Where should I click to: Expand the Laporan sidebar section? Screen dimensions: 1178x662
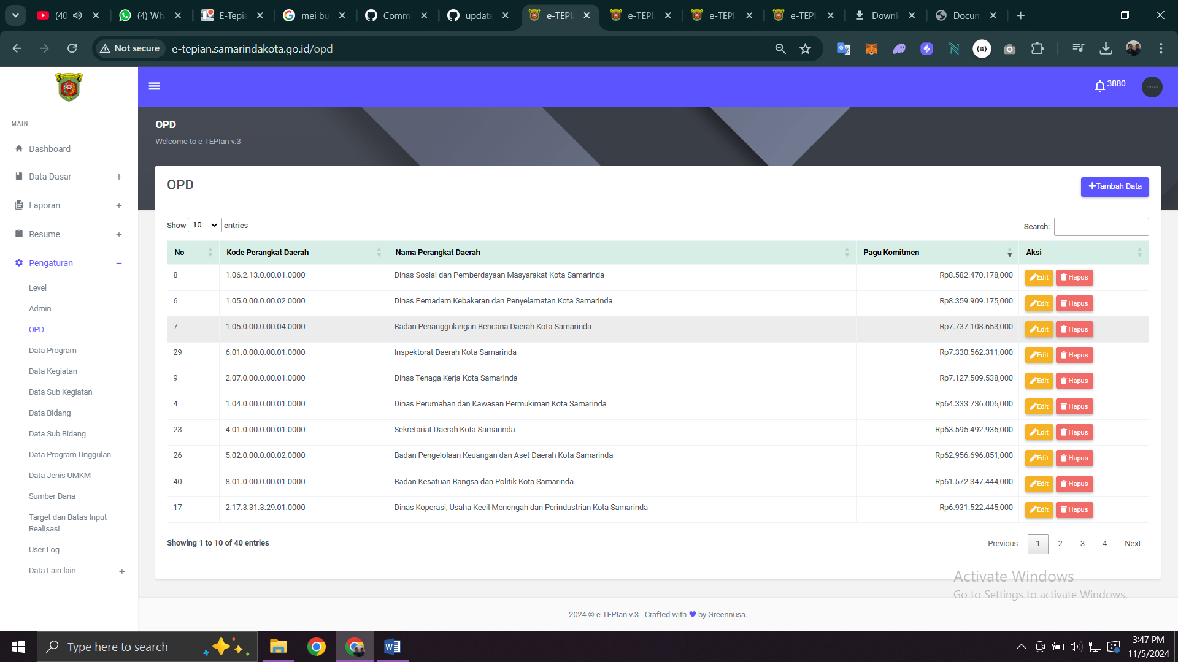pyautogui.click(x=119, y=206)
